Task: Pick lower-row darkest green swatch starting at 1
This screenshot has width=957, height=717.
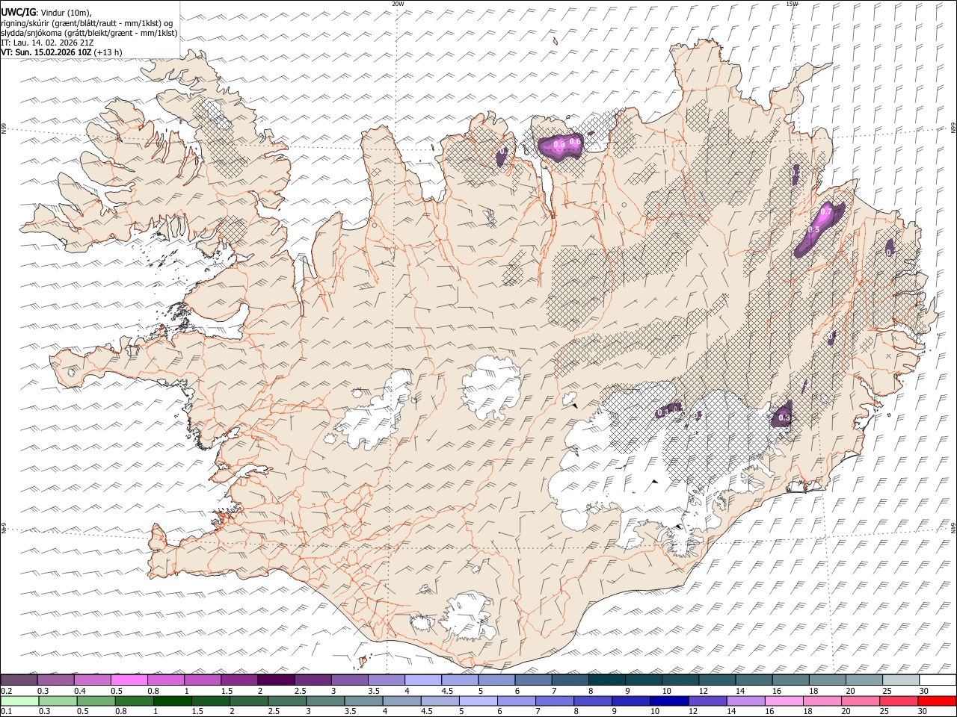Action: pos(172,701)
